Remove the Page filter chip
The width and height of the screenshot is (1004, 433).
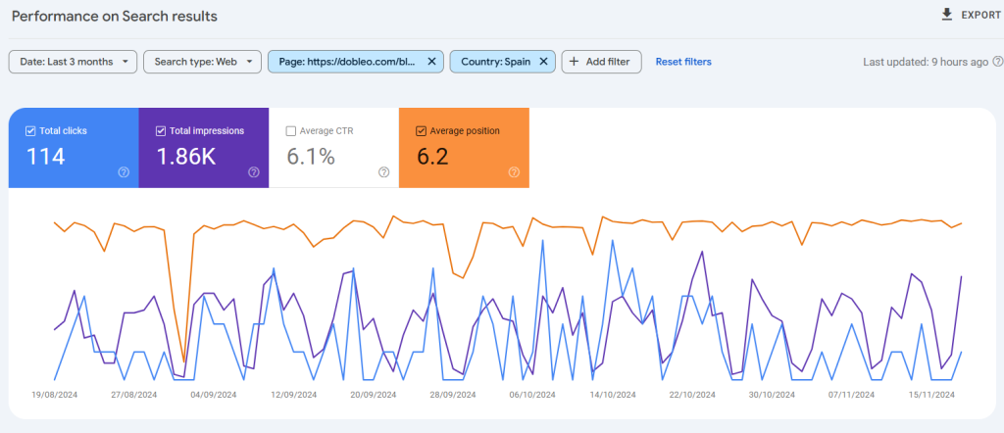pyautogui.click(x=431, y=62)
